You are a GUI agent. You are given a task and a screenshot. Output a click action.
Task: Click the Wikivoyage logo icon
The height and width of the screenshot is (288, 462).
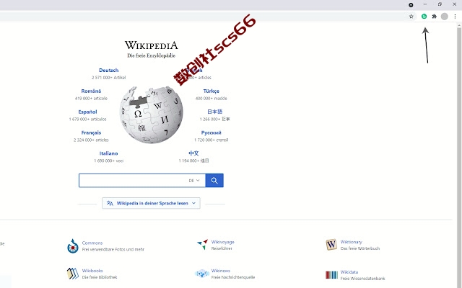(203, 245)
